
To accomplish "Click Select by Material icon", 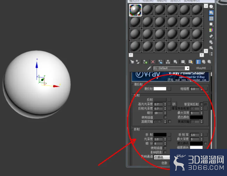I will coord(211,48).
